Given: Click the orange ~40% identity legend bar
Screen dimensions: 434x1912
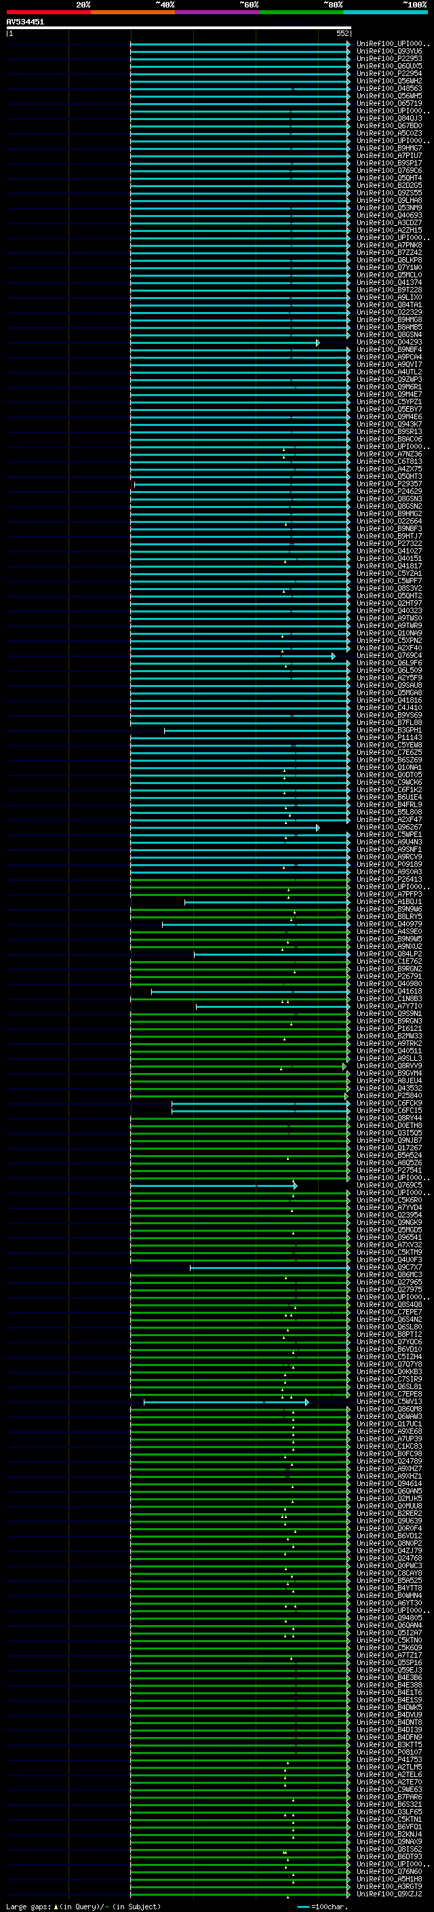Looking at the screenshot, I should tap(133, 12).
